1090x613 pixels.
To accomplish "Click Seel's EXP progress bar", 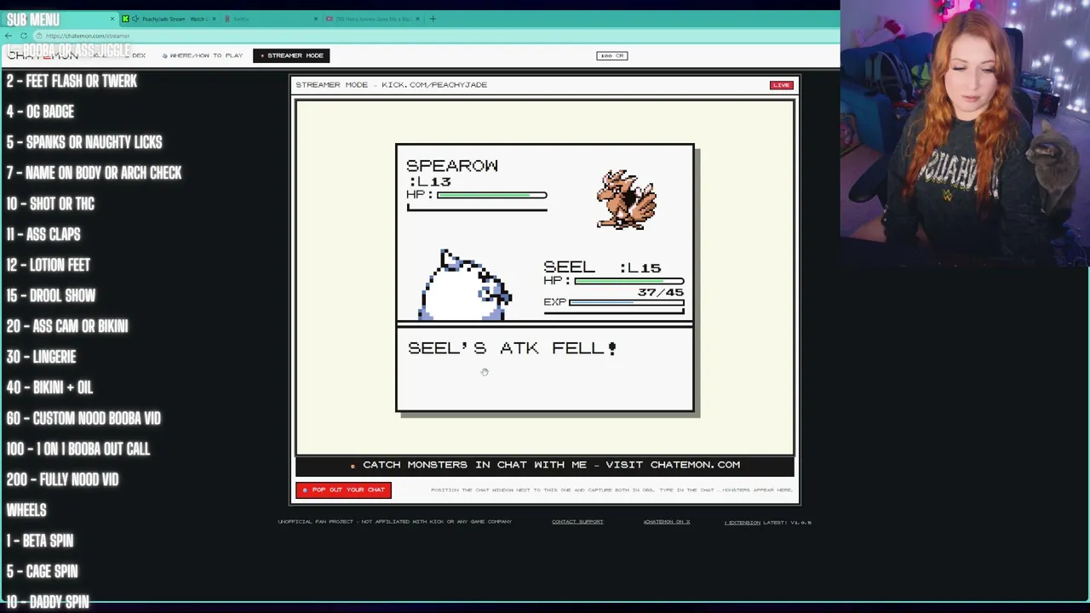I will pyautogui.click(x=626, y=302).
